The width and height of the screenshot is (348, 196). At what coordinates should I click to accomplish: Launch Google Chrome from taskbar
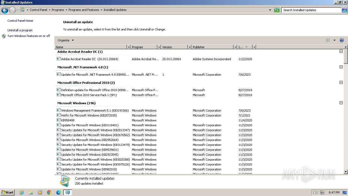click(49, 192)
